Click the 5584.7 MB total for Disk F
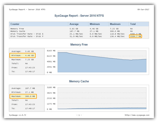The height and width of the screenshot is (123, 158). [136, 36]
